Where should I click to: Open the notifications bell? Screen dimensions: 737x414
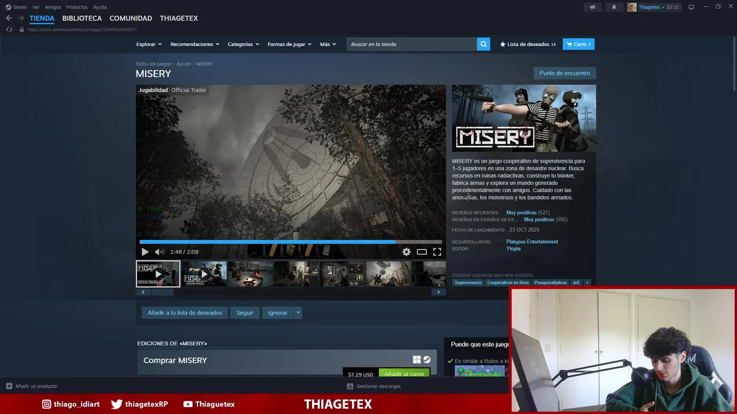point(614,7)
